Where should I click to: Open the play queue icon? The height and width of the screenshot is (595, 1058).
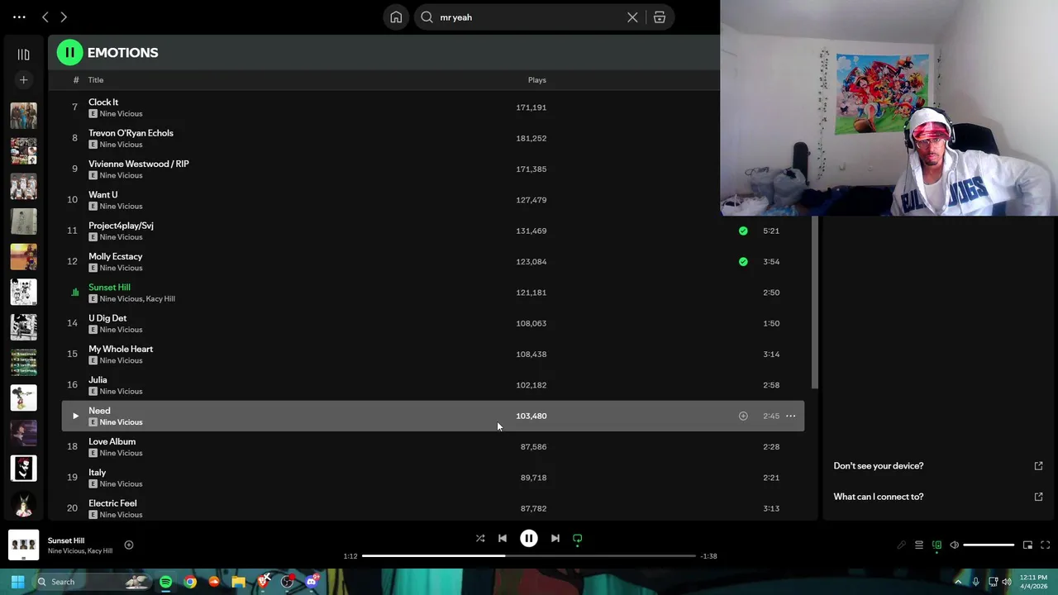tap(919, 545)
